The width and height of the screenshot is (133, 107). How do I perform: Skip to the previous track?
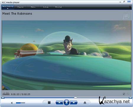point(59,103)
